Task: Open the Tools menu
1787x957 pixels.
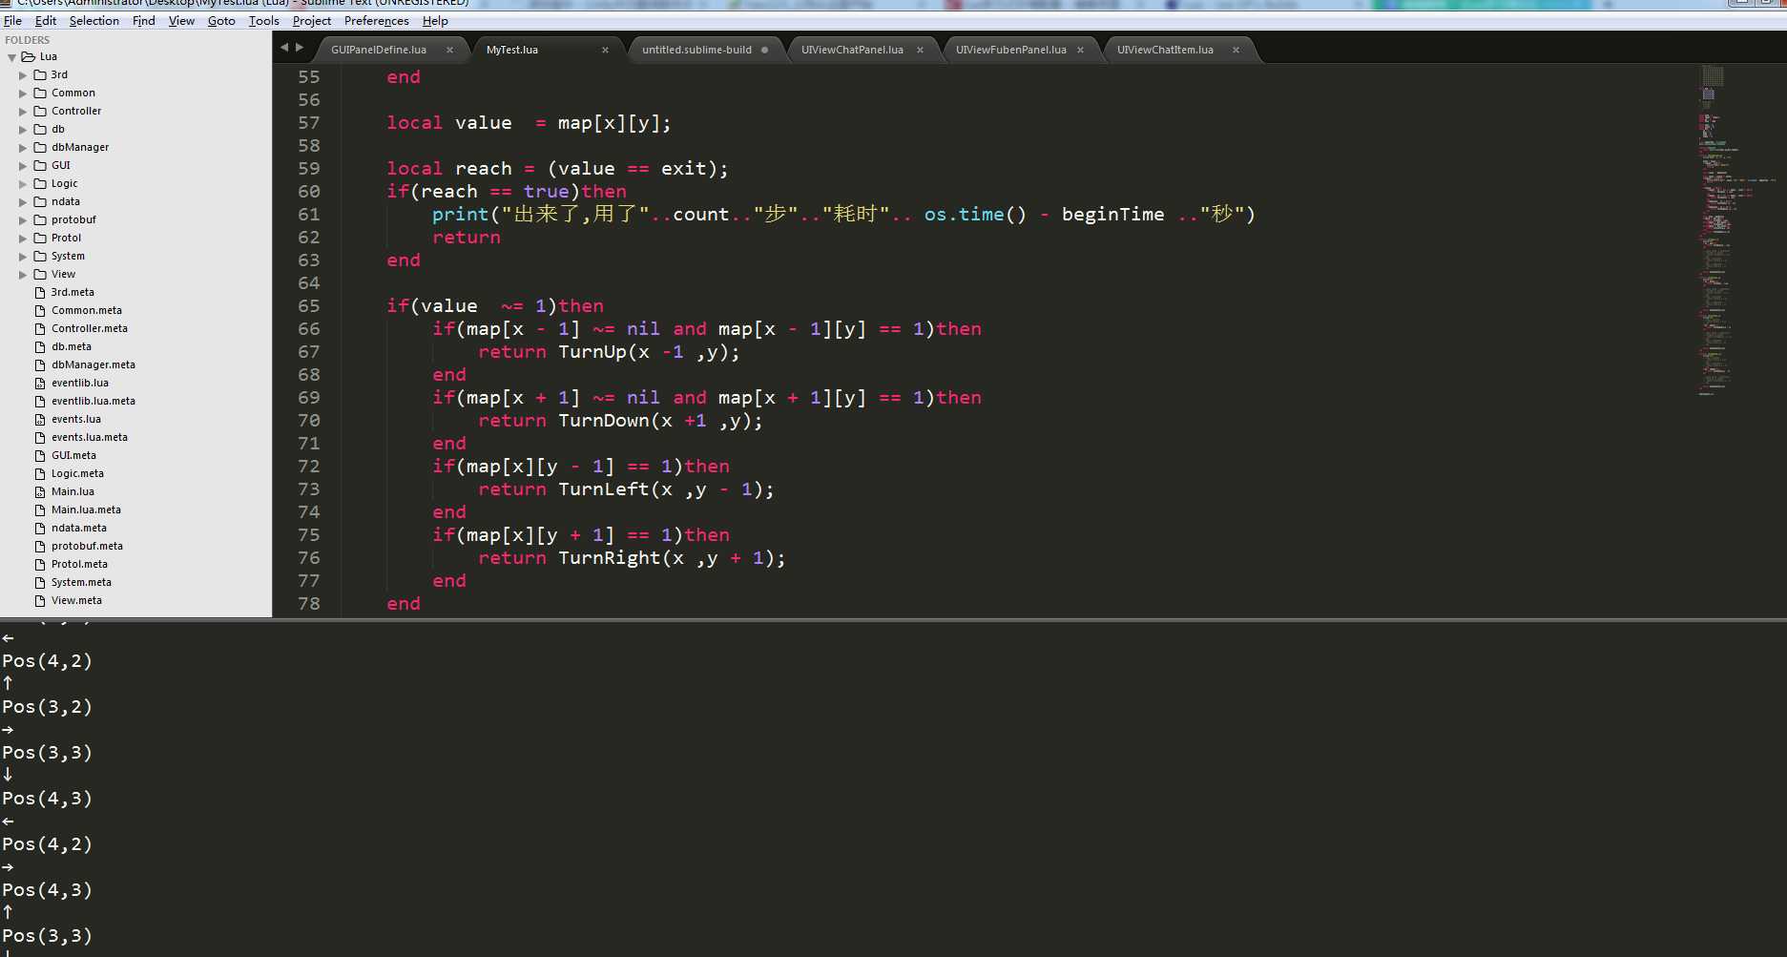Action: (x=264, y=21)
